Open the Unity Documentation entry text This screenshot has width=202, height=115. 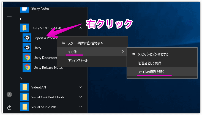coord(45,58)
